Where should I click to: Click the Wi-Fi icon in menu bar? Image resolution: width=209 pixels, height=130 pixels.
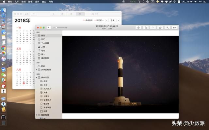click(174, 2)
